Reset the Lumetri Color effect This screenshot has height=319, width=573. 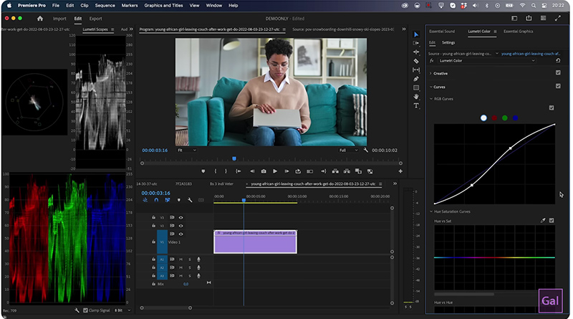[x=557, y=61]
